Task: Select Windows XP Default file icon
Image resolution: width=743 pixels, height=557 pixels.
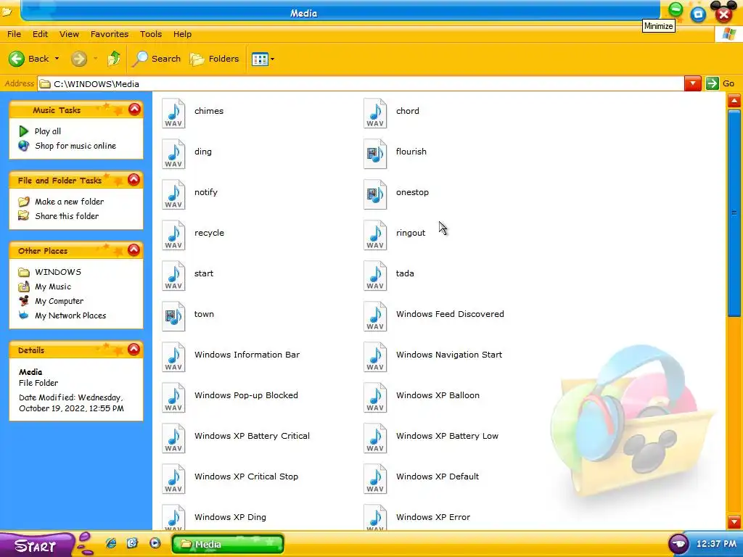Action: (375, 479)
